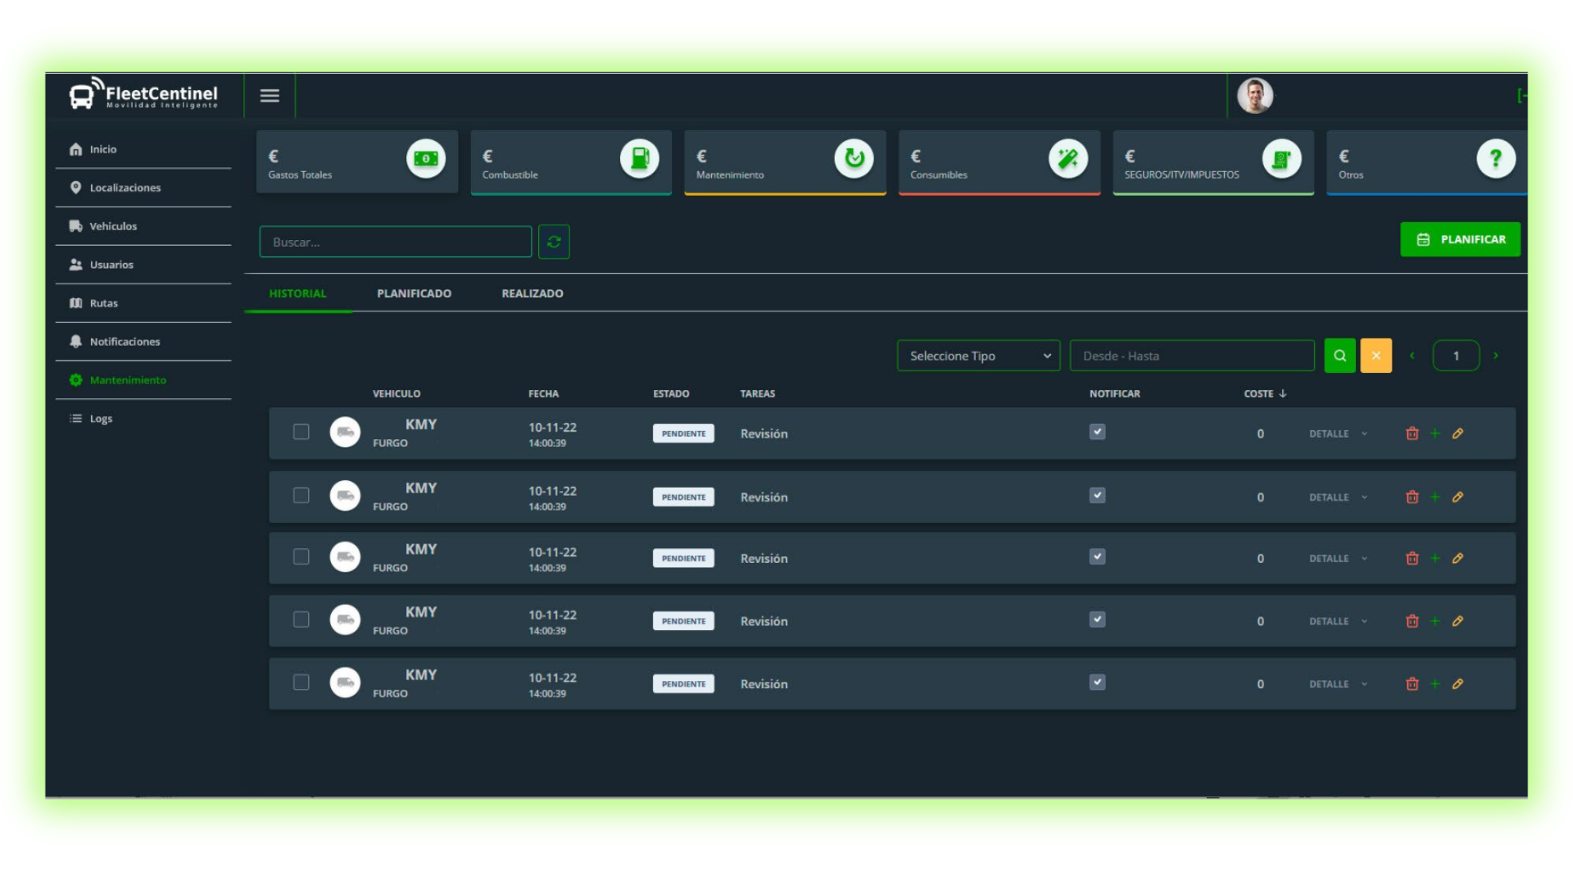Click the green magnifier filter button
This screenshot has height=885, width=1573.
point(1340,356)
